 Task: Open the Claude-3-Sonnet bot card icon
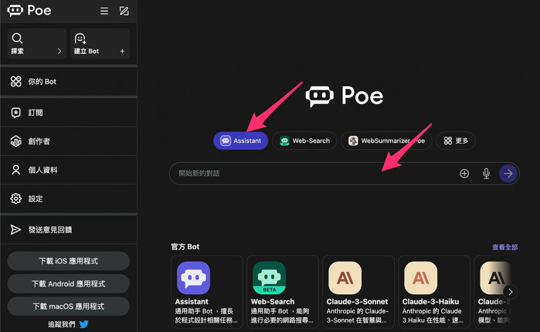(345, 278)
